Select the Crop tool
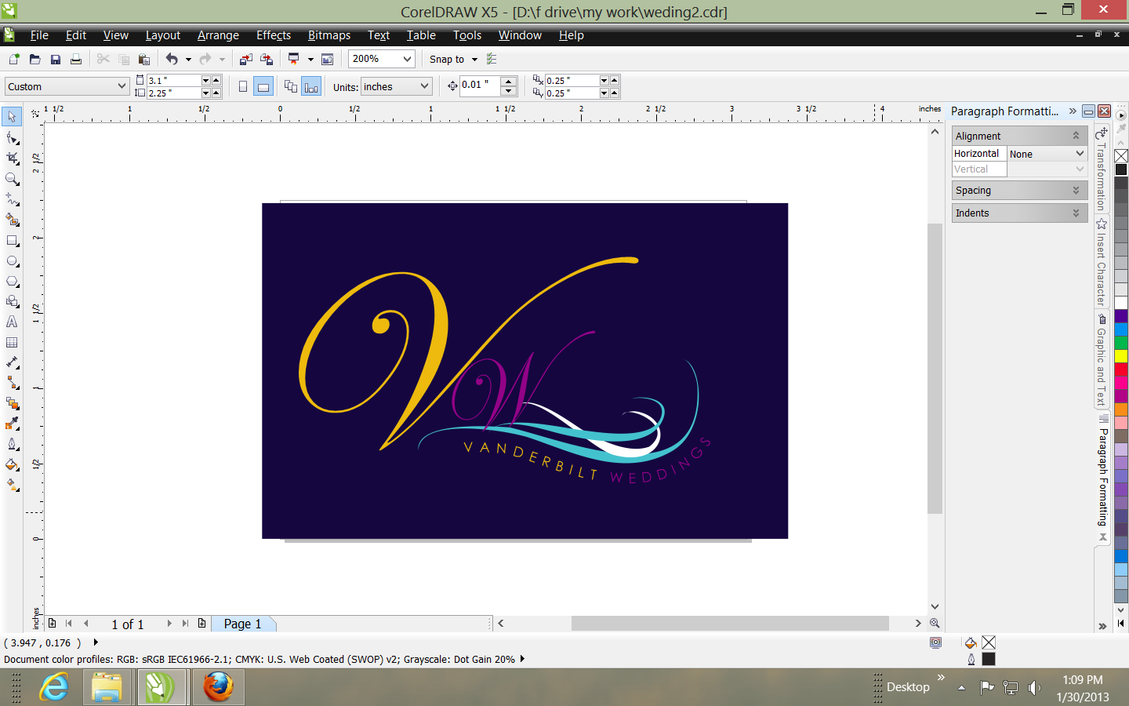This screenshot has height=706, width=1129. point(12,158)
